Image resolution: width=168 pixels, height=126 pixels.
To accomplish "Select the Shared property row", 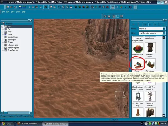I will click(16, 42).
